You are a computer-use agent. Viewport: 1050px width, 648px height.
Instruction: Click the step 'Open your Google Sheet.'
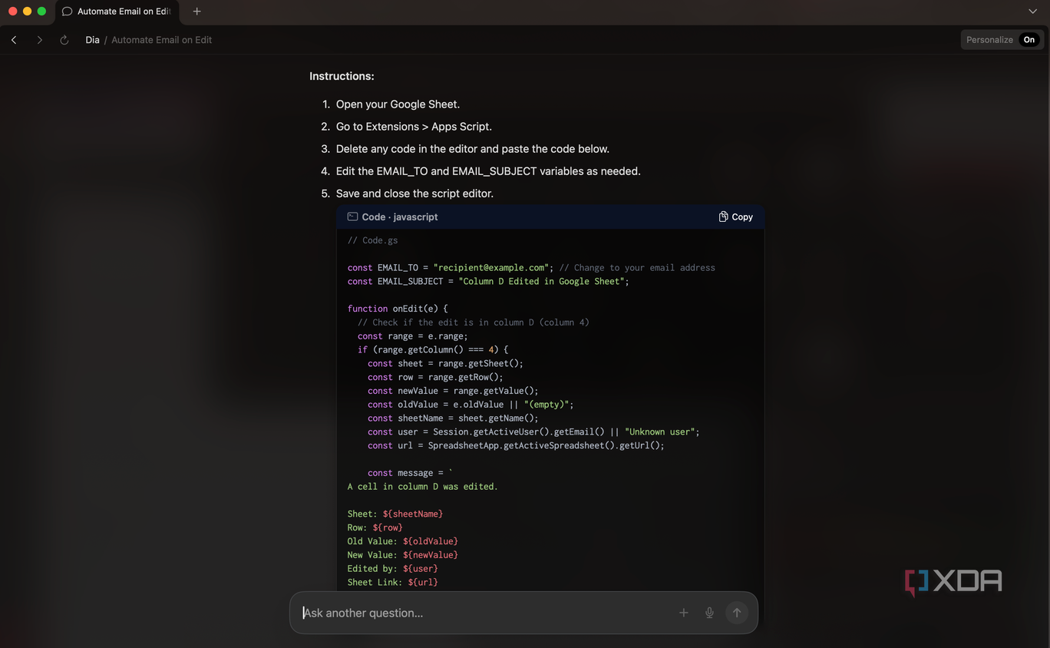tap(398, 104)
